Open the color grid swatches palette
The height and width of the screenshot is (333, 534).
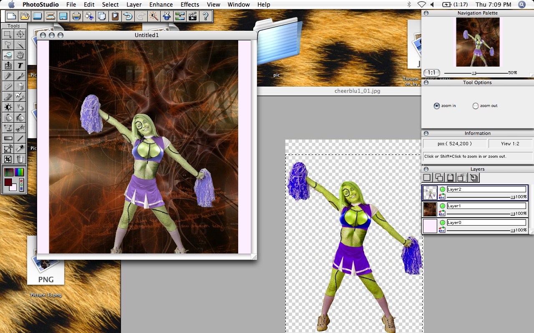8,171
